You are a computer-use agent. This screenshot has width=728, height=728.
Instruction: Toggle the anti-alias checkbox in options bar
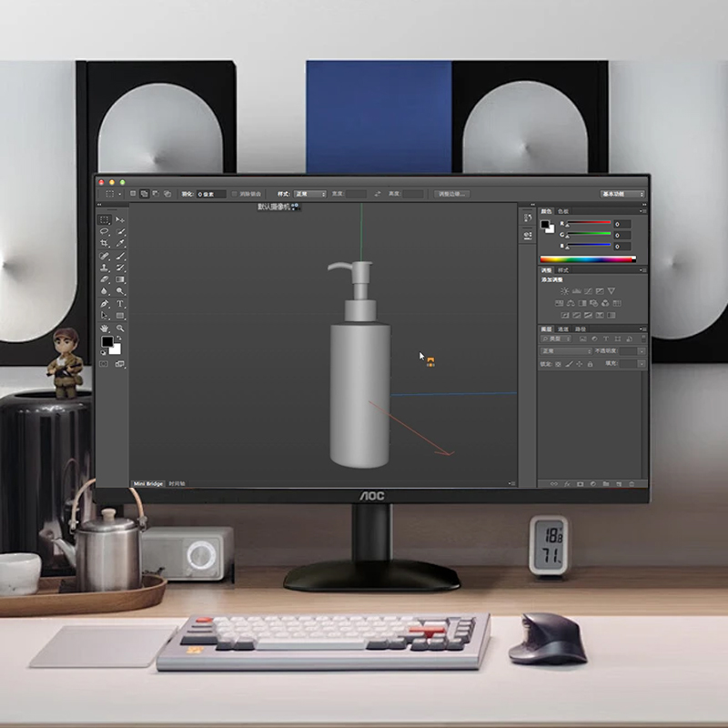click(x=235, y=194)
